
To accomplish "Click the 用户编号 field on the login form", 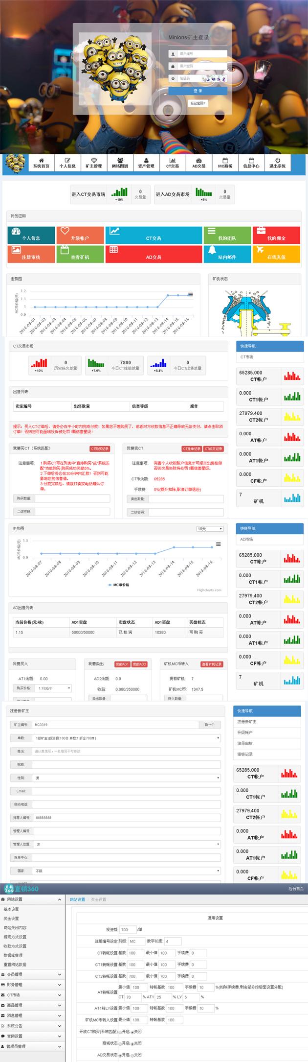I will (x=202, y=54).
